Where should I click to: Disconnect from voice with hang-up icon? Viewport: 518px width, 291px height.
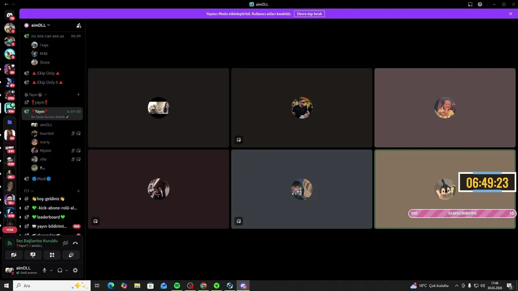[x=75, y=243]
